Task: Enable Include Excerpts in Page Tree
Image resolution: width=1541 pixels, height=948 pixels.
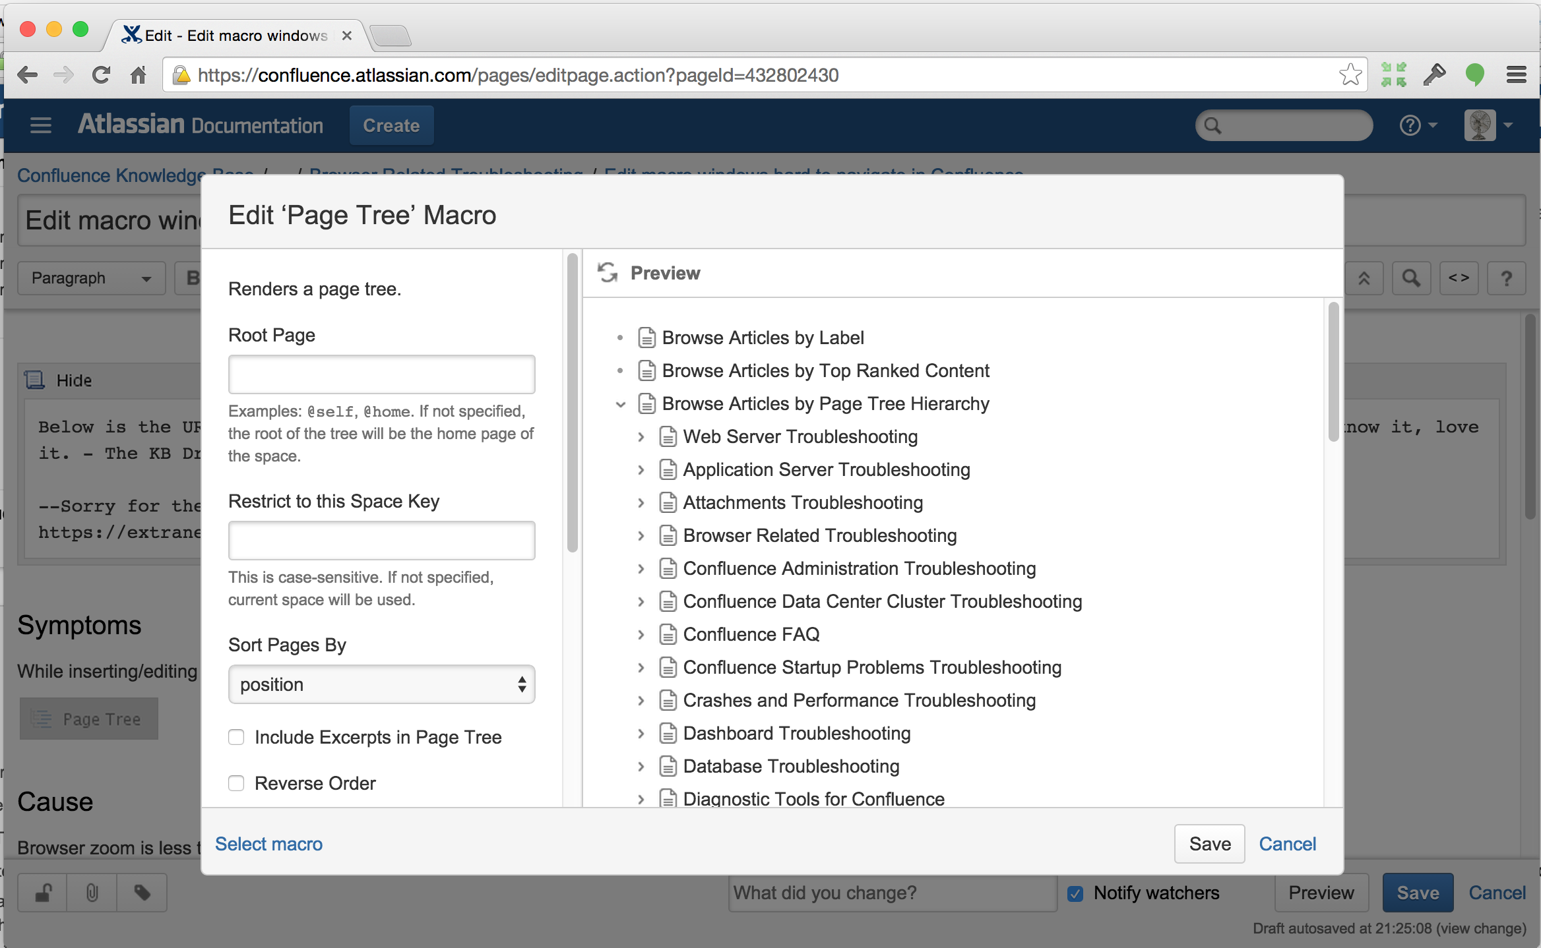Action: tap(236, 737)
